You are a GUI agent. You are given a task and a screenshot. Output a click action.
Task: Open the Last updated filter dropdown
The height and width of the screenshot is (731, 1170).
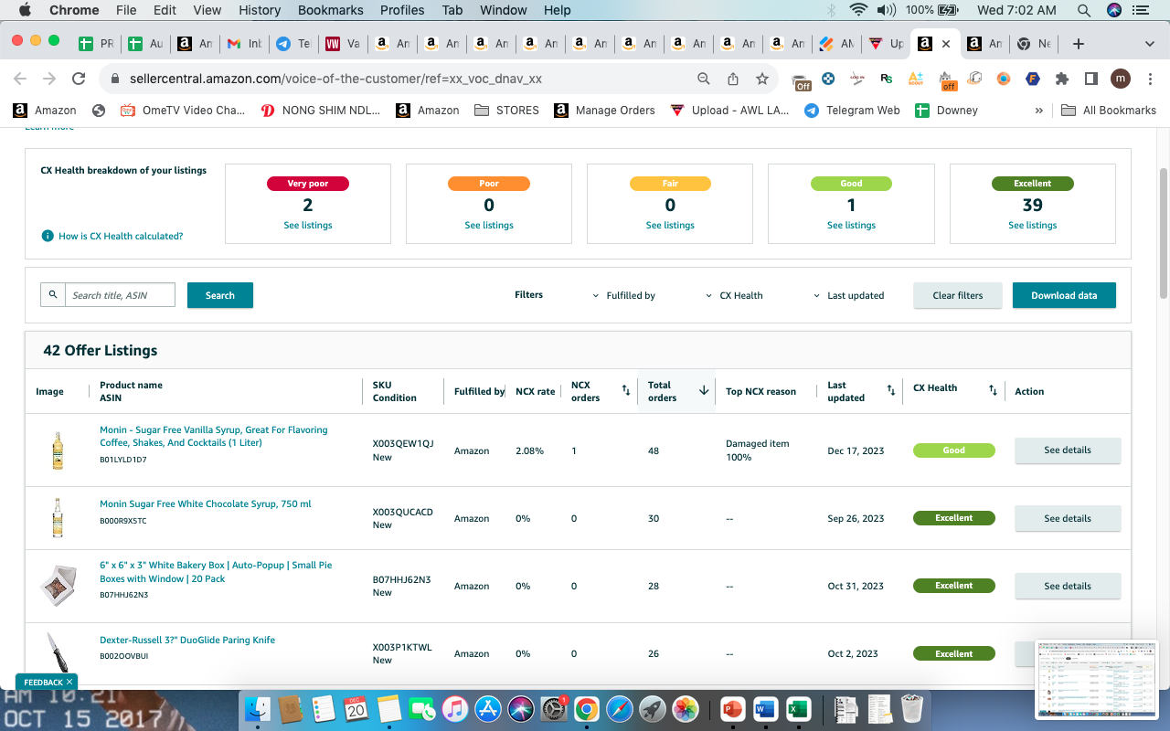click(x=849, y=295)
